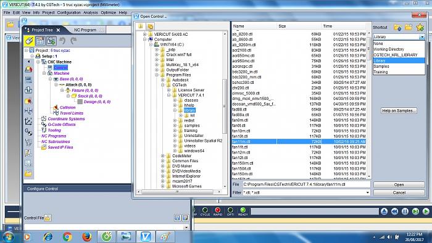Choose Working Directory from Shortcut list
Image resolution: width=432 pixels, height=243 pixels.
(x=399, y=49)
